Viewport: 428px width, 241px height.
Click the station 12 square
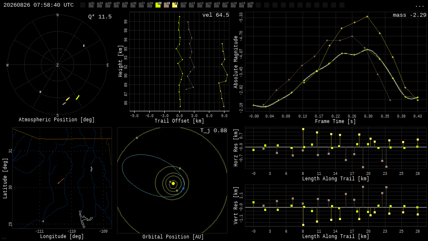[x=183, y=5]
